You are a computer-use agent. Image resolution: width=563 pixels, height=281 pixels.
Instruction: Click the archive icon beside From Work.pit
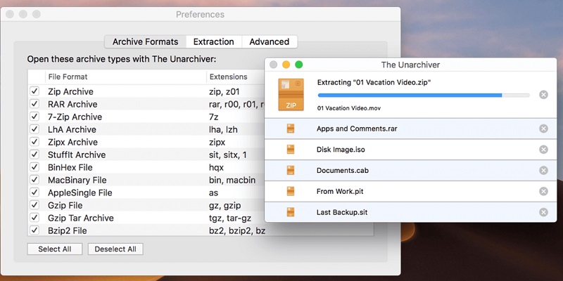291,191
